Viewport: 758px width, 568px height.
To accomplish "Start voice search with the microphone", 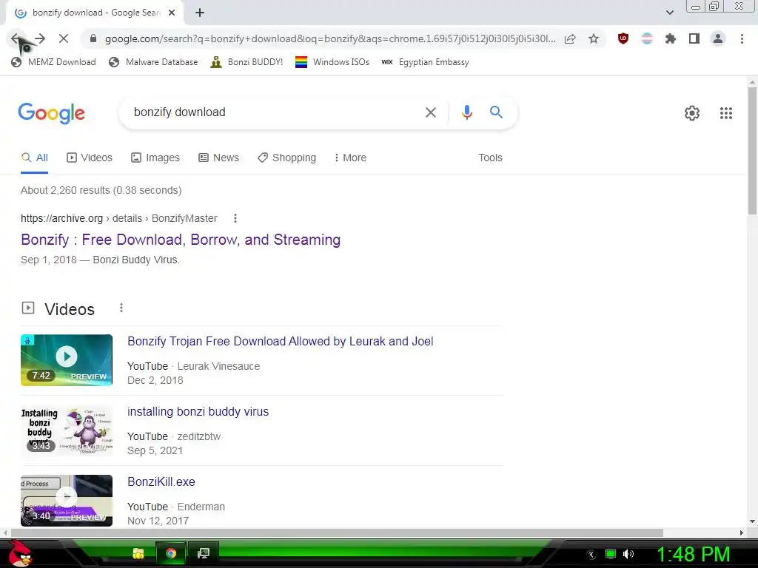I will 466,112.
